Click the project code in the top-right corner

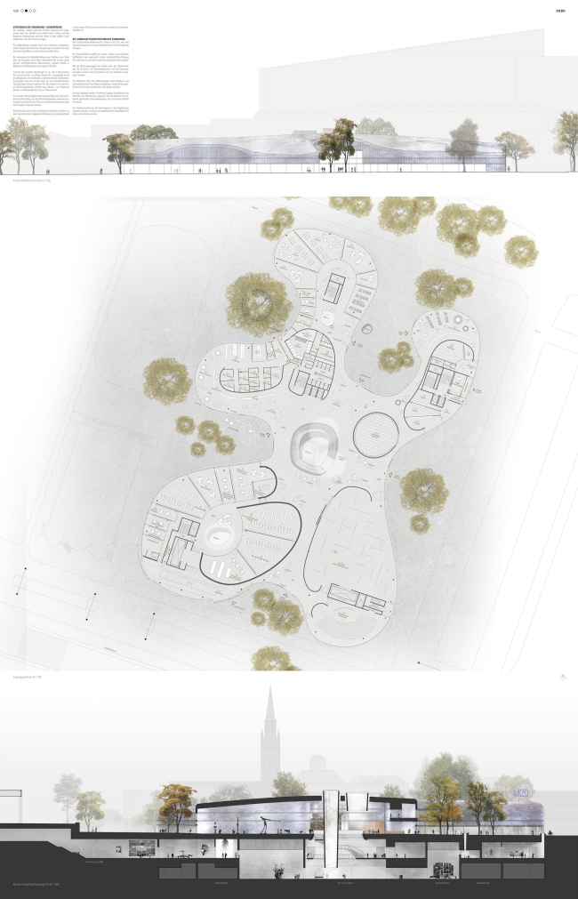point(561,11)
